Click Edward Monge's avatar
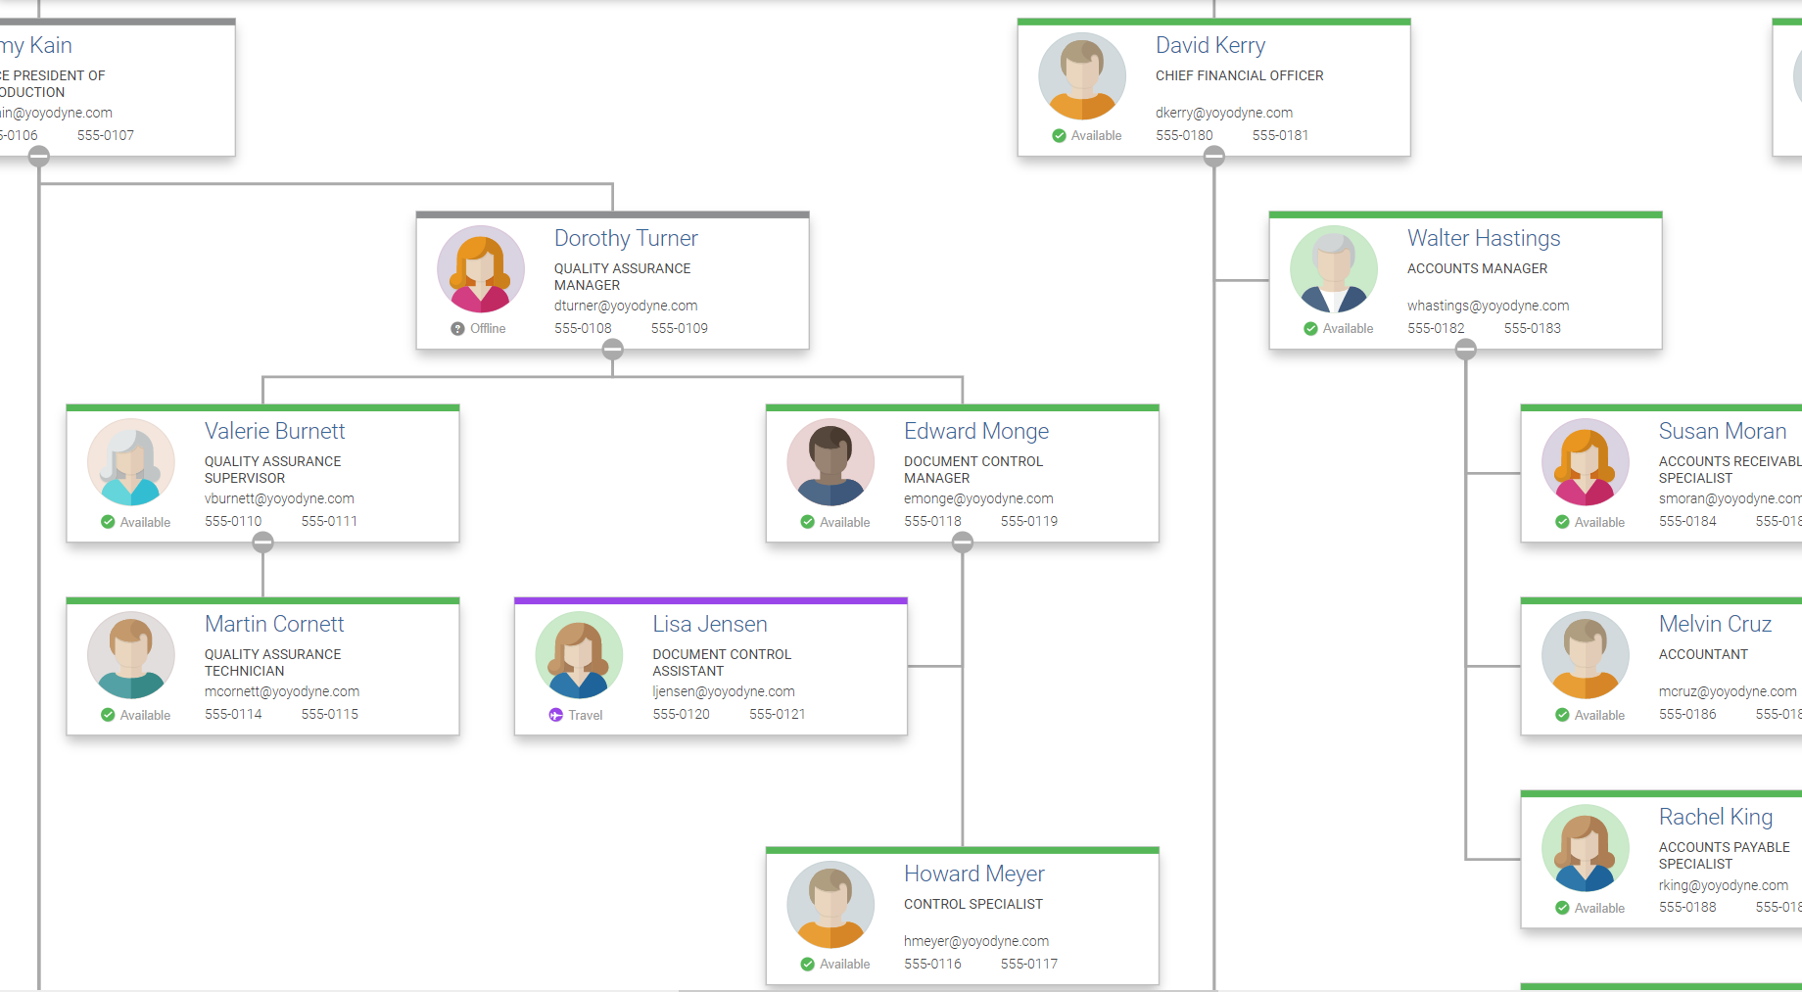The height and width of the screenshot is (992, 1802). click(830, 462)
